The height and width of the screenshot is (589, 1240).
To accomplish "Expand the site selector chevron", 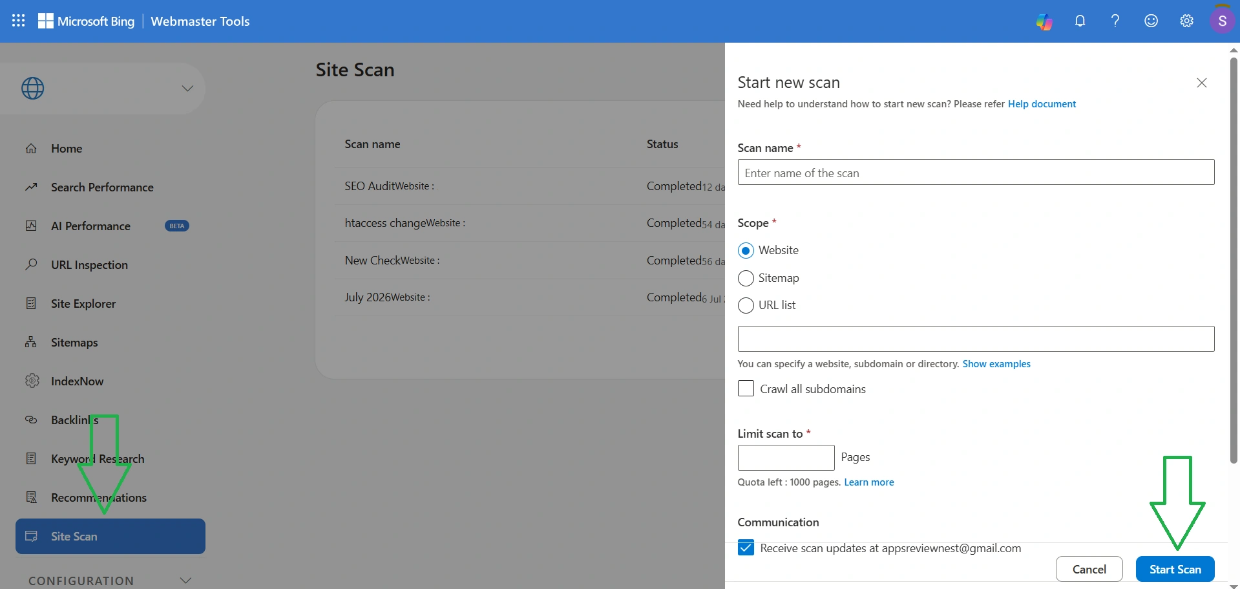I will [x=187, y=89].
